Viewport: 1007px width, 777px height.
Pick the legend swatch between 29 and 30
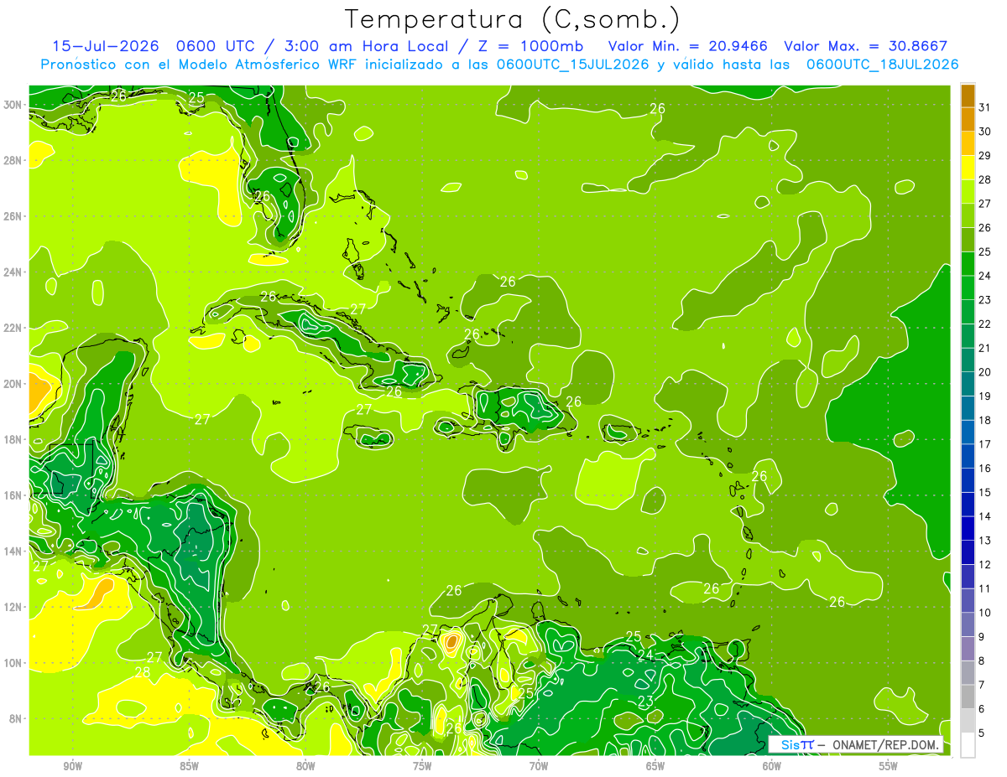tap(968, 143)
